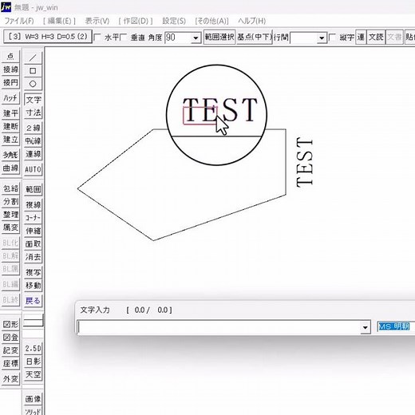Enable the 水平 horizontal checkbox
This screenshot has height=415, width=415.
97,38
